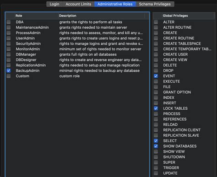Check the REPLICATION CLIENT privilege
Image resolution: width=217 pixels, height=177 pixels.
(156, 130)
